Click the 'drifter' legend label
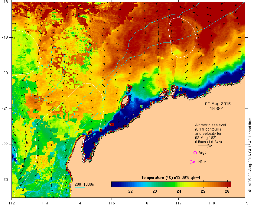Screen dimensions: 254x205 pos(201,162)
